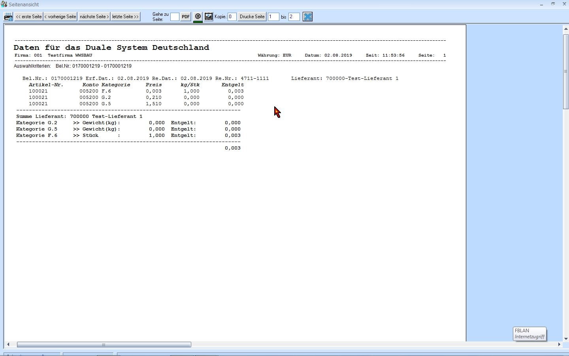Screen dimensions: 569x356
Task: Click the horizontal scrollbar thumb
Action: point(104,345)
